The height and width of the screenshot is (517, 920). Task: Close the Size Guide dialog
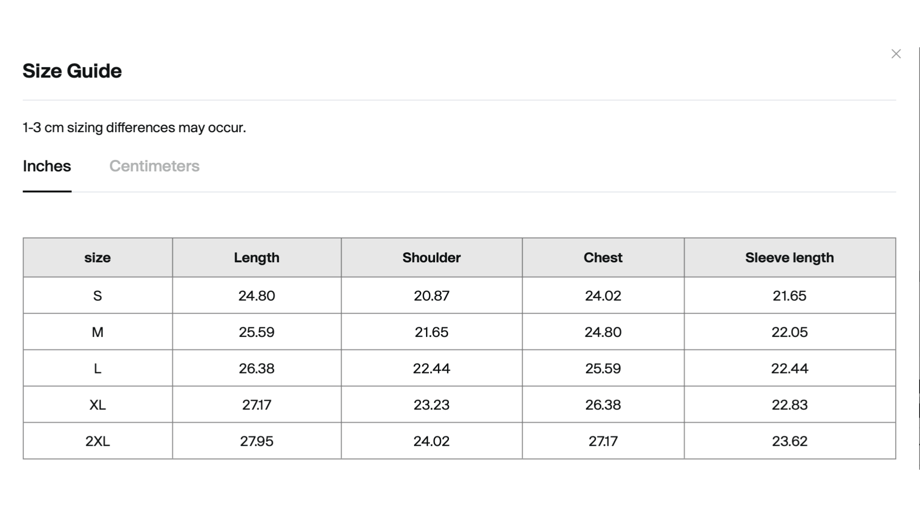pyautogui.click(x=896, y=54)
